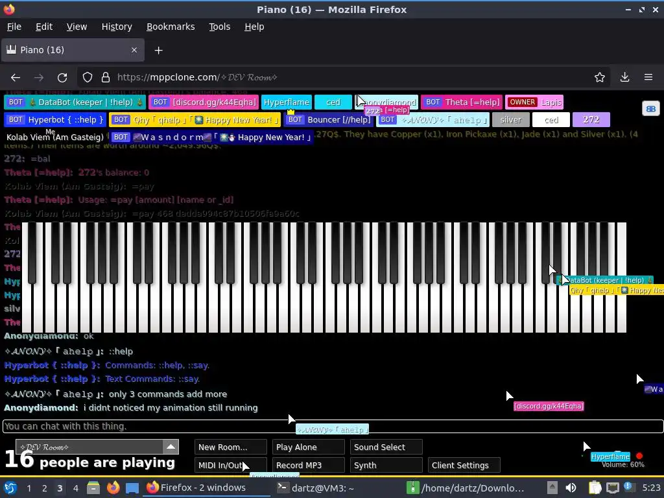Bookmark this page with the star icon
The height and width of the screenshot is (498, 664).
pos(600,78)
